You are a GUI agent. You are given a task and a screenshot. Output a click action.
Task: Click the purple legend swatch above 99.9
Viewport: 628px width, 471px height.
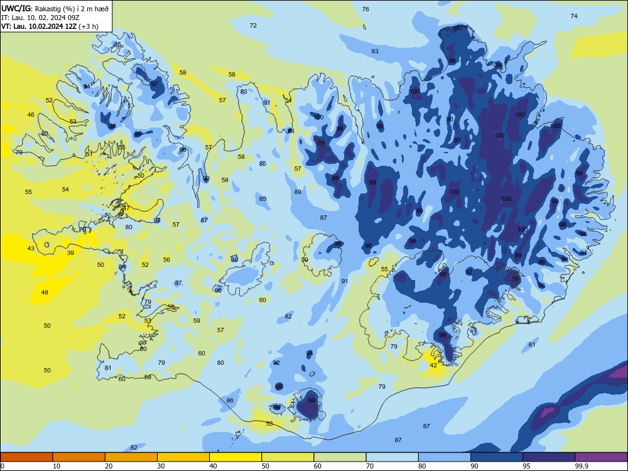click(x=601, y=457)
